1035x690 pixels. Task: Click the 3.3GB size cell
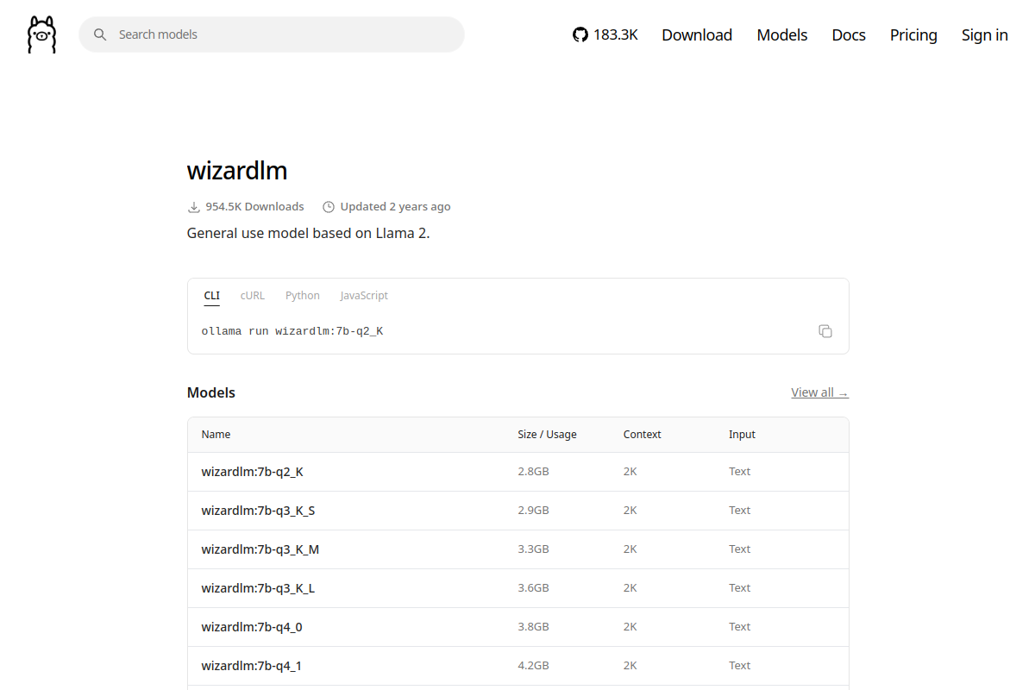(x=533, y=549)
